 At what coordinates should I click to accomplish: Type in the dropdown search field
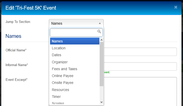coord(74,32)
